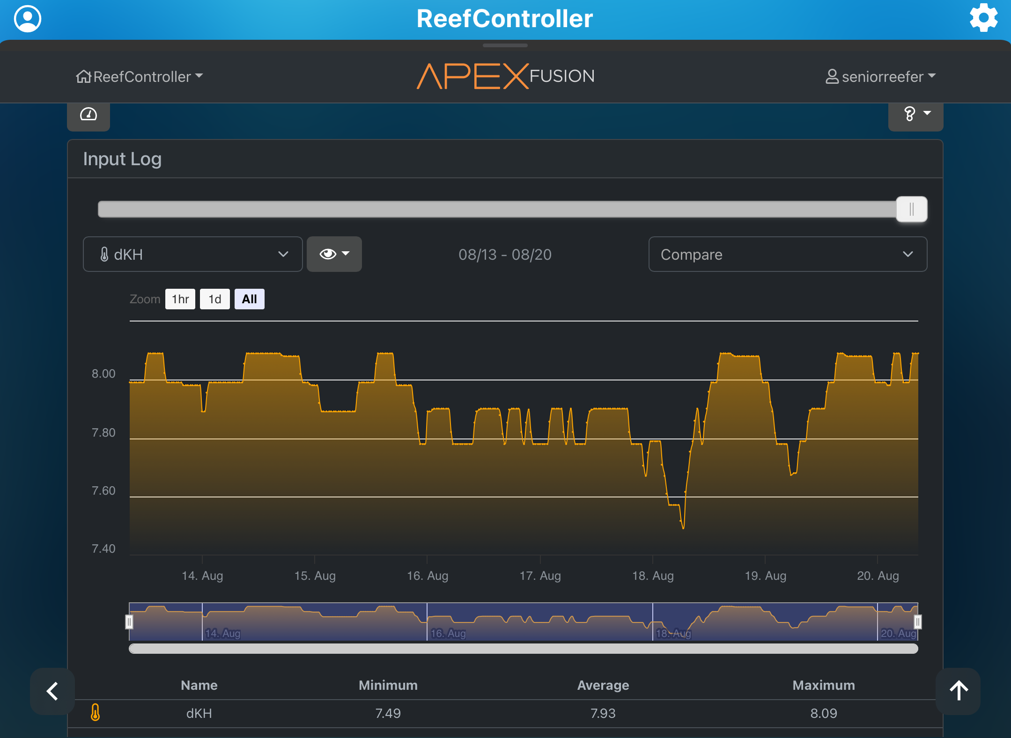Open the settings gear icon
Screen dimensions: 1011x738
coord(983,18)
